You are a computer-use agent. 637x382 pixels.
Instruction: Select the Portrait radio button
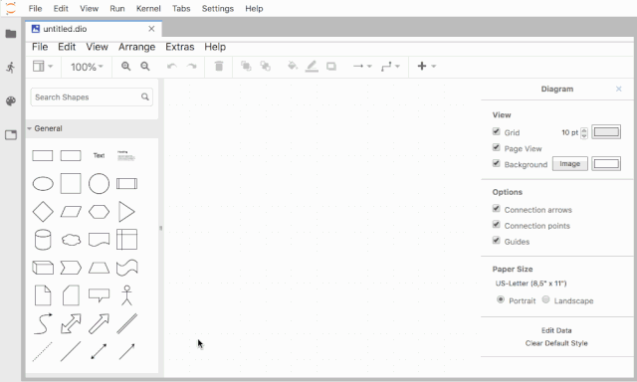pyautogui.click(x=501, y=299)
